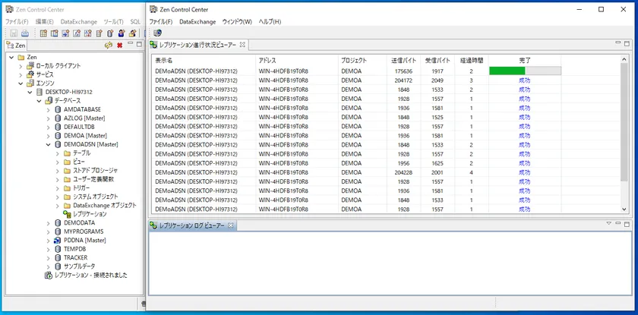Screen dimensions: 638x315
Task: Select the レプリケーション node icon in the tree
Action: [67, 214]
